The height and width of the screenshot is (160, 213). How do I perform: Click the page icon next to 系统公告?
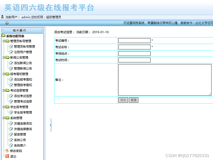pos(11,140)
